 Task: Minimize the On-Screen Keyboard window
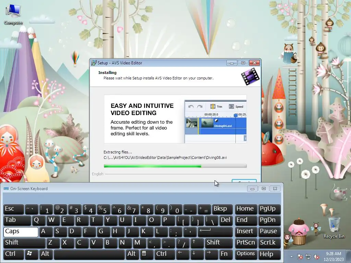tap(252, 189)
